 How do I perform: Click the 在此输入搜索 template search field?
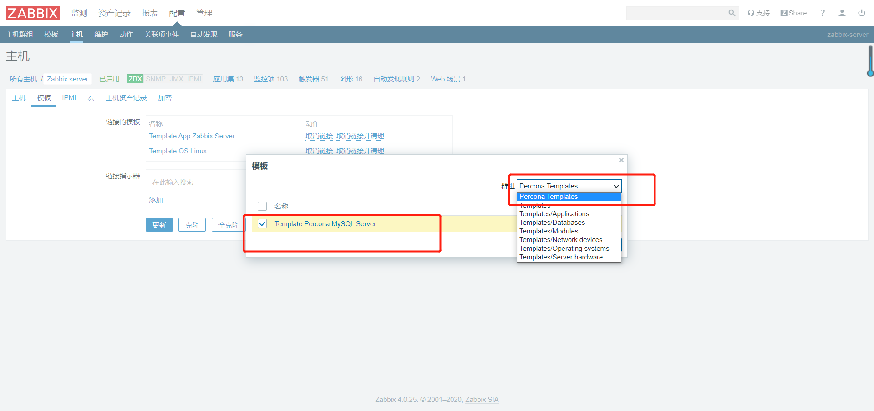(x=197, y=183)
